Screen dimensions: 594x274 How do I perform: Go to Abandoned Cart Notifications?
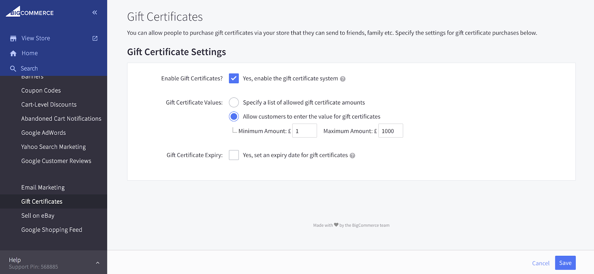[61, 119]
